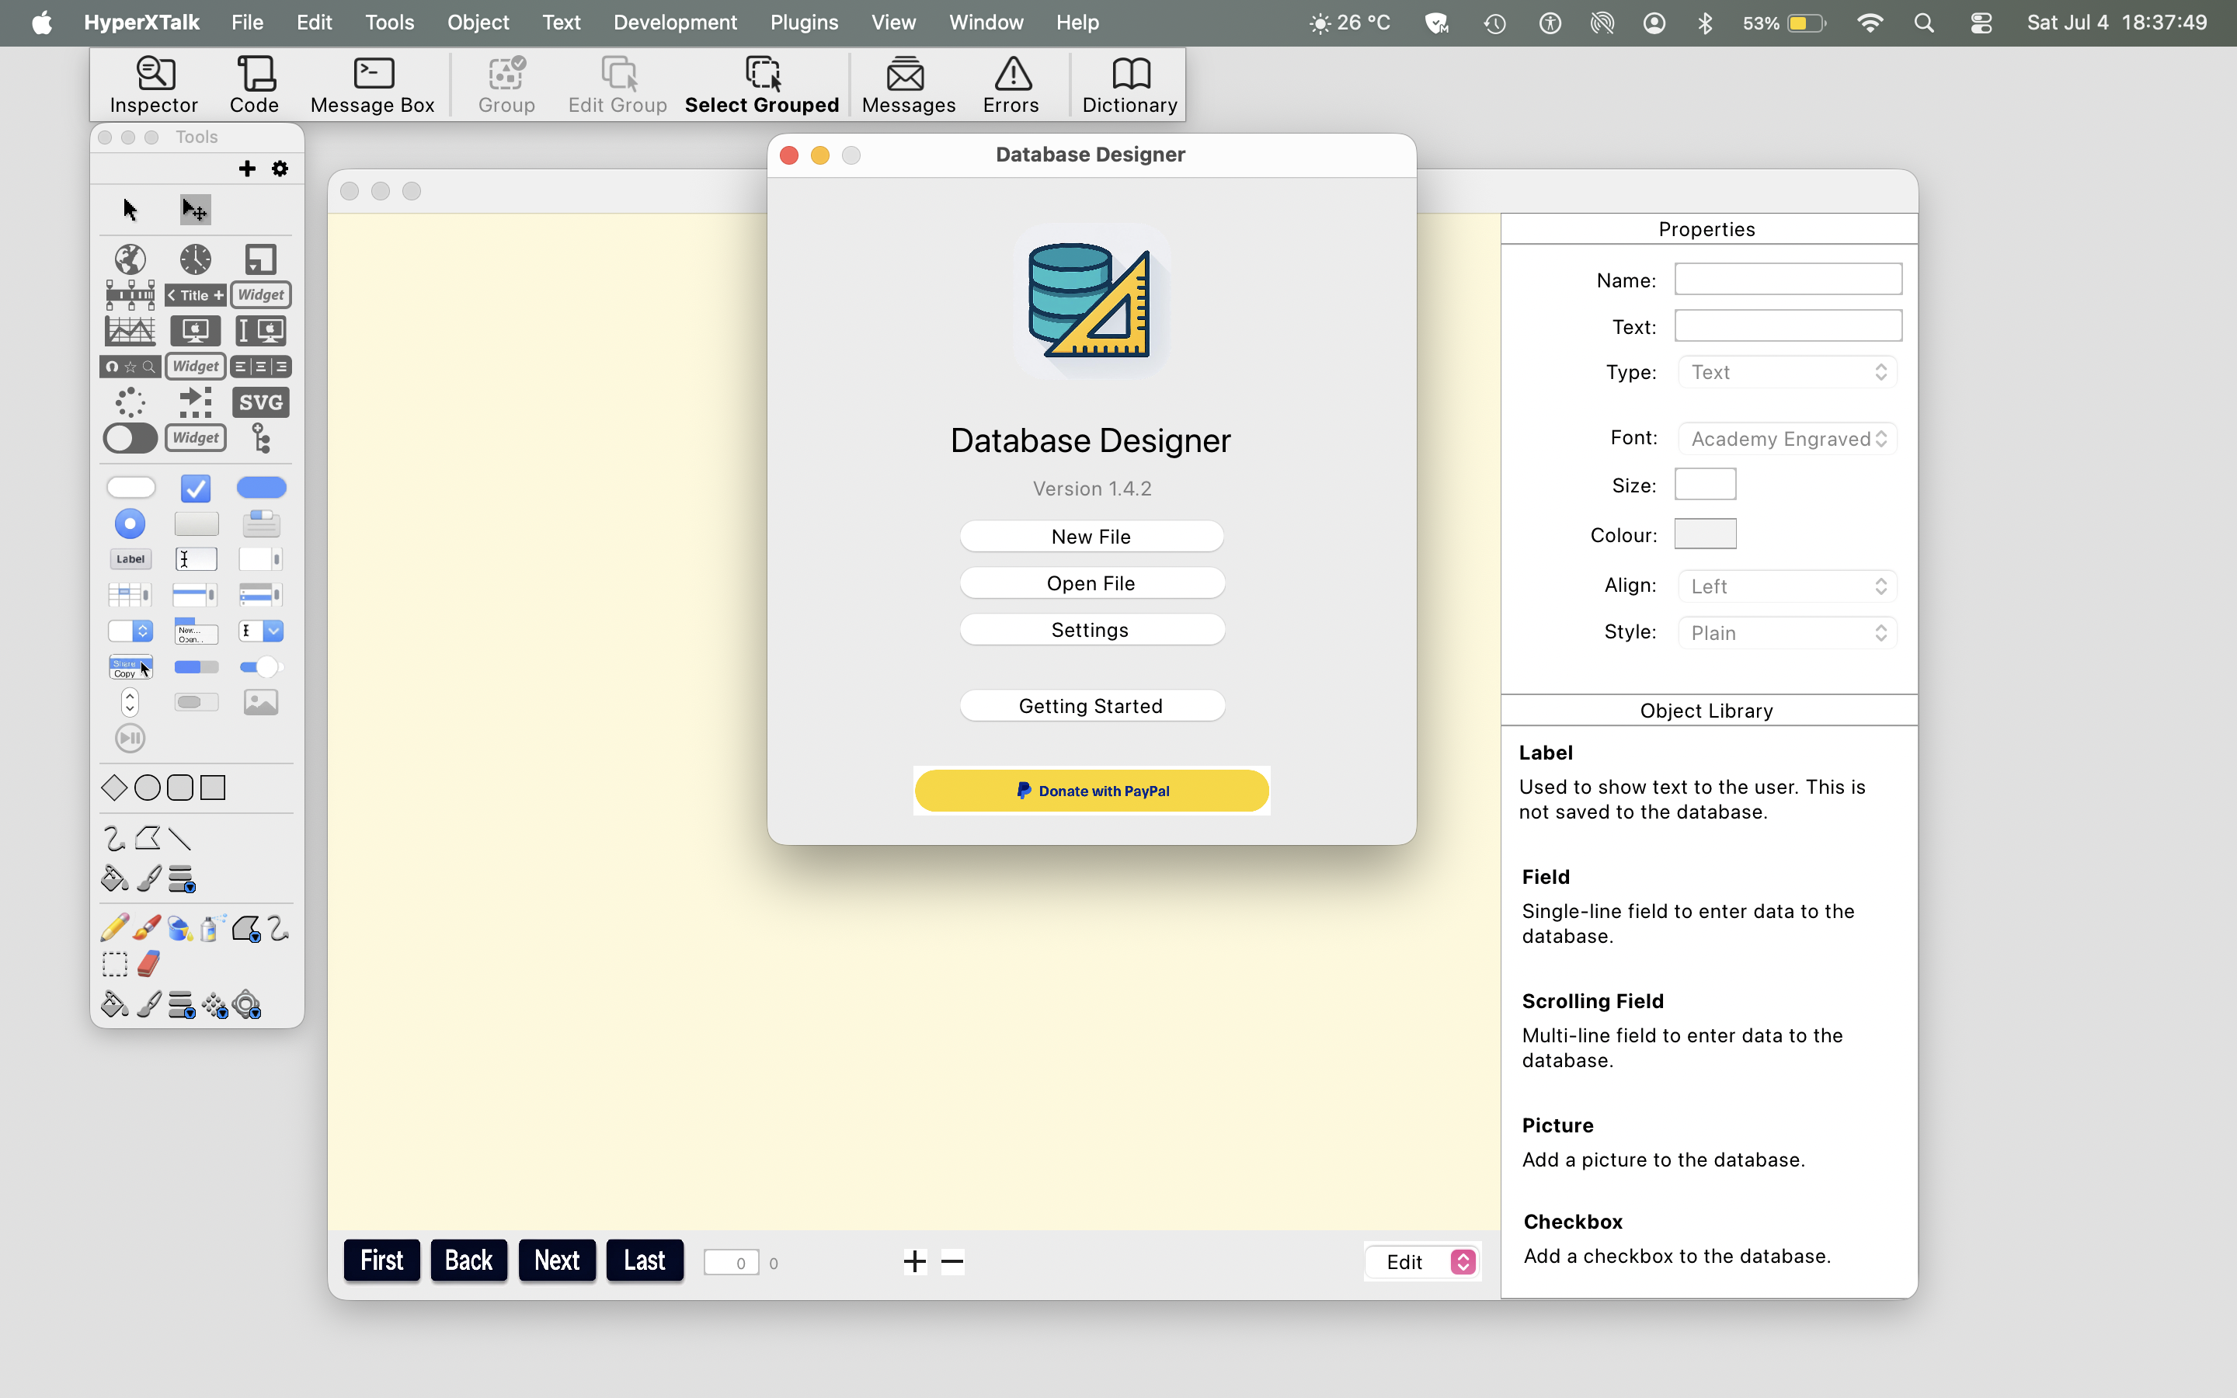Screen dimensions: 2237x1398
Task: Open the Edit mode dropdown
Action: click(1423, 1262)
